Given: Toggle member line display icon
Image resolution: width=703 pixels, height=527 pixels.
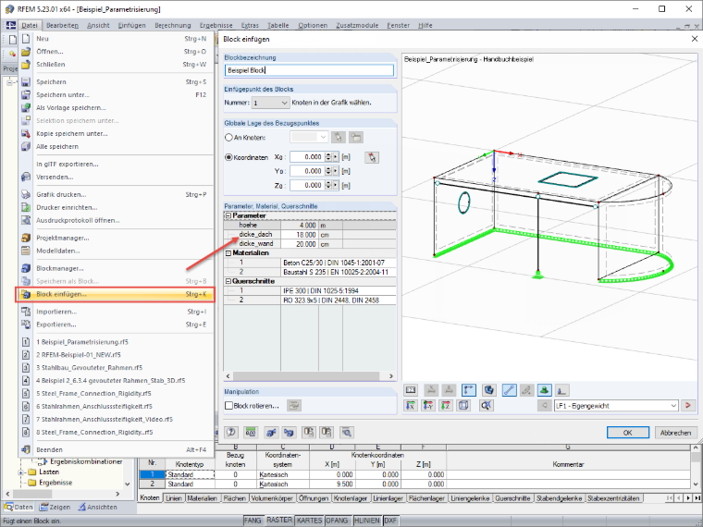Looking at the screenshot, I should [x=509, y=390].
